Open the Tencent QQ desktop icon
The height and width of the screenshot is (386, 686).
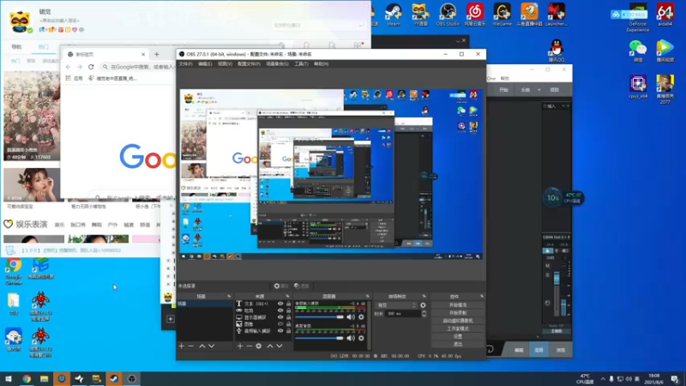coord(556,51)
